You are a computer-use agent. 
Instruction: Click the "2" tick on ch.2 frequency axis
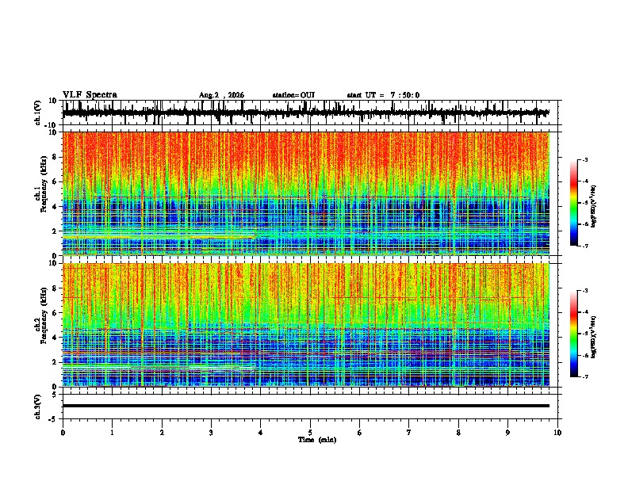click(x=55, y=362)
